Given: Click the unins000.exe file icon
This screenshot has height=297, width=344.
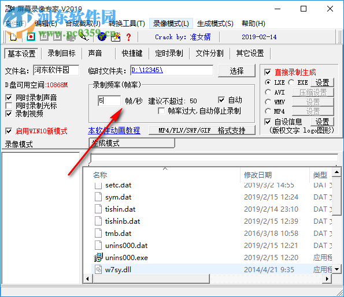Looking at the screenshot, I should coord(98,257).
